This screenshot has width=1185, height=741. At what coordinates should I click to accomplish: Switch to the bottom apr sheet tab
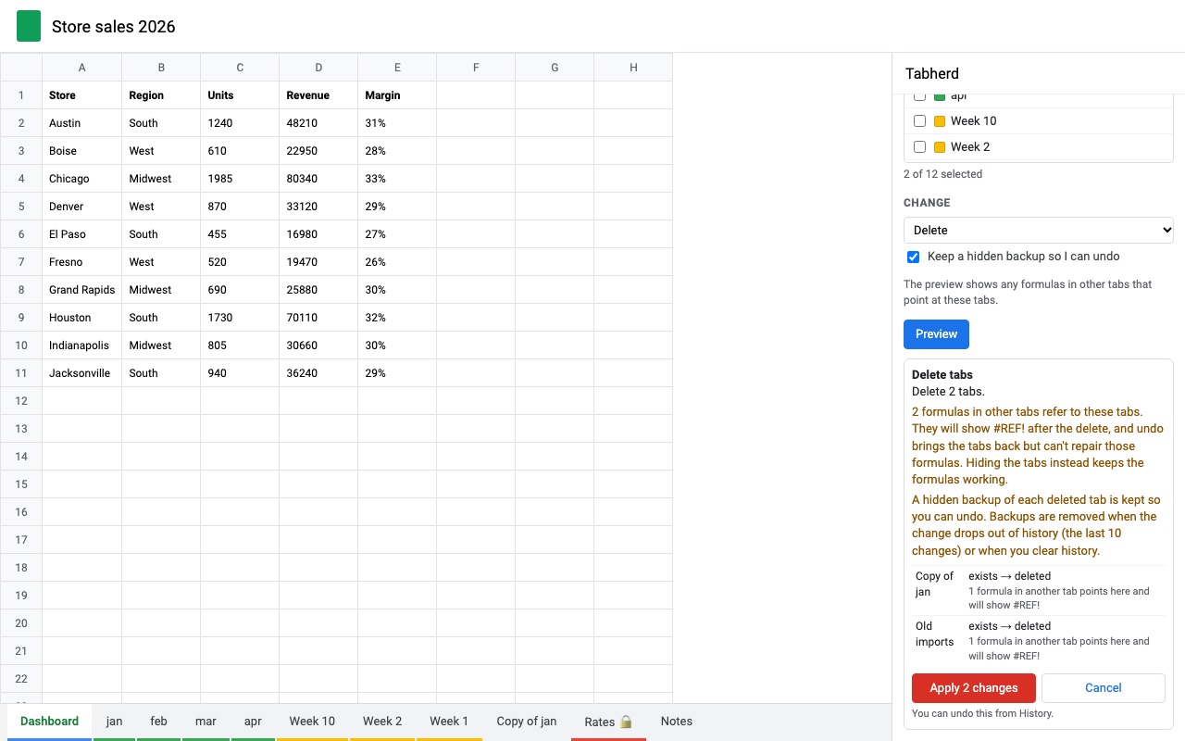pyautogui.click(x=253, y=722)
